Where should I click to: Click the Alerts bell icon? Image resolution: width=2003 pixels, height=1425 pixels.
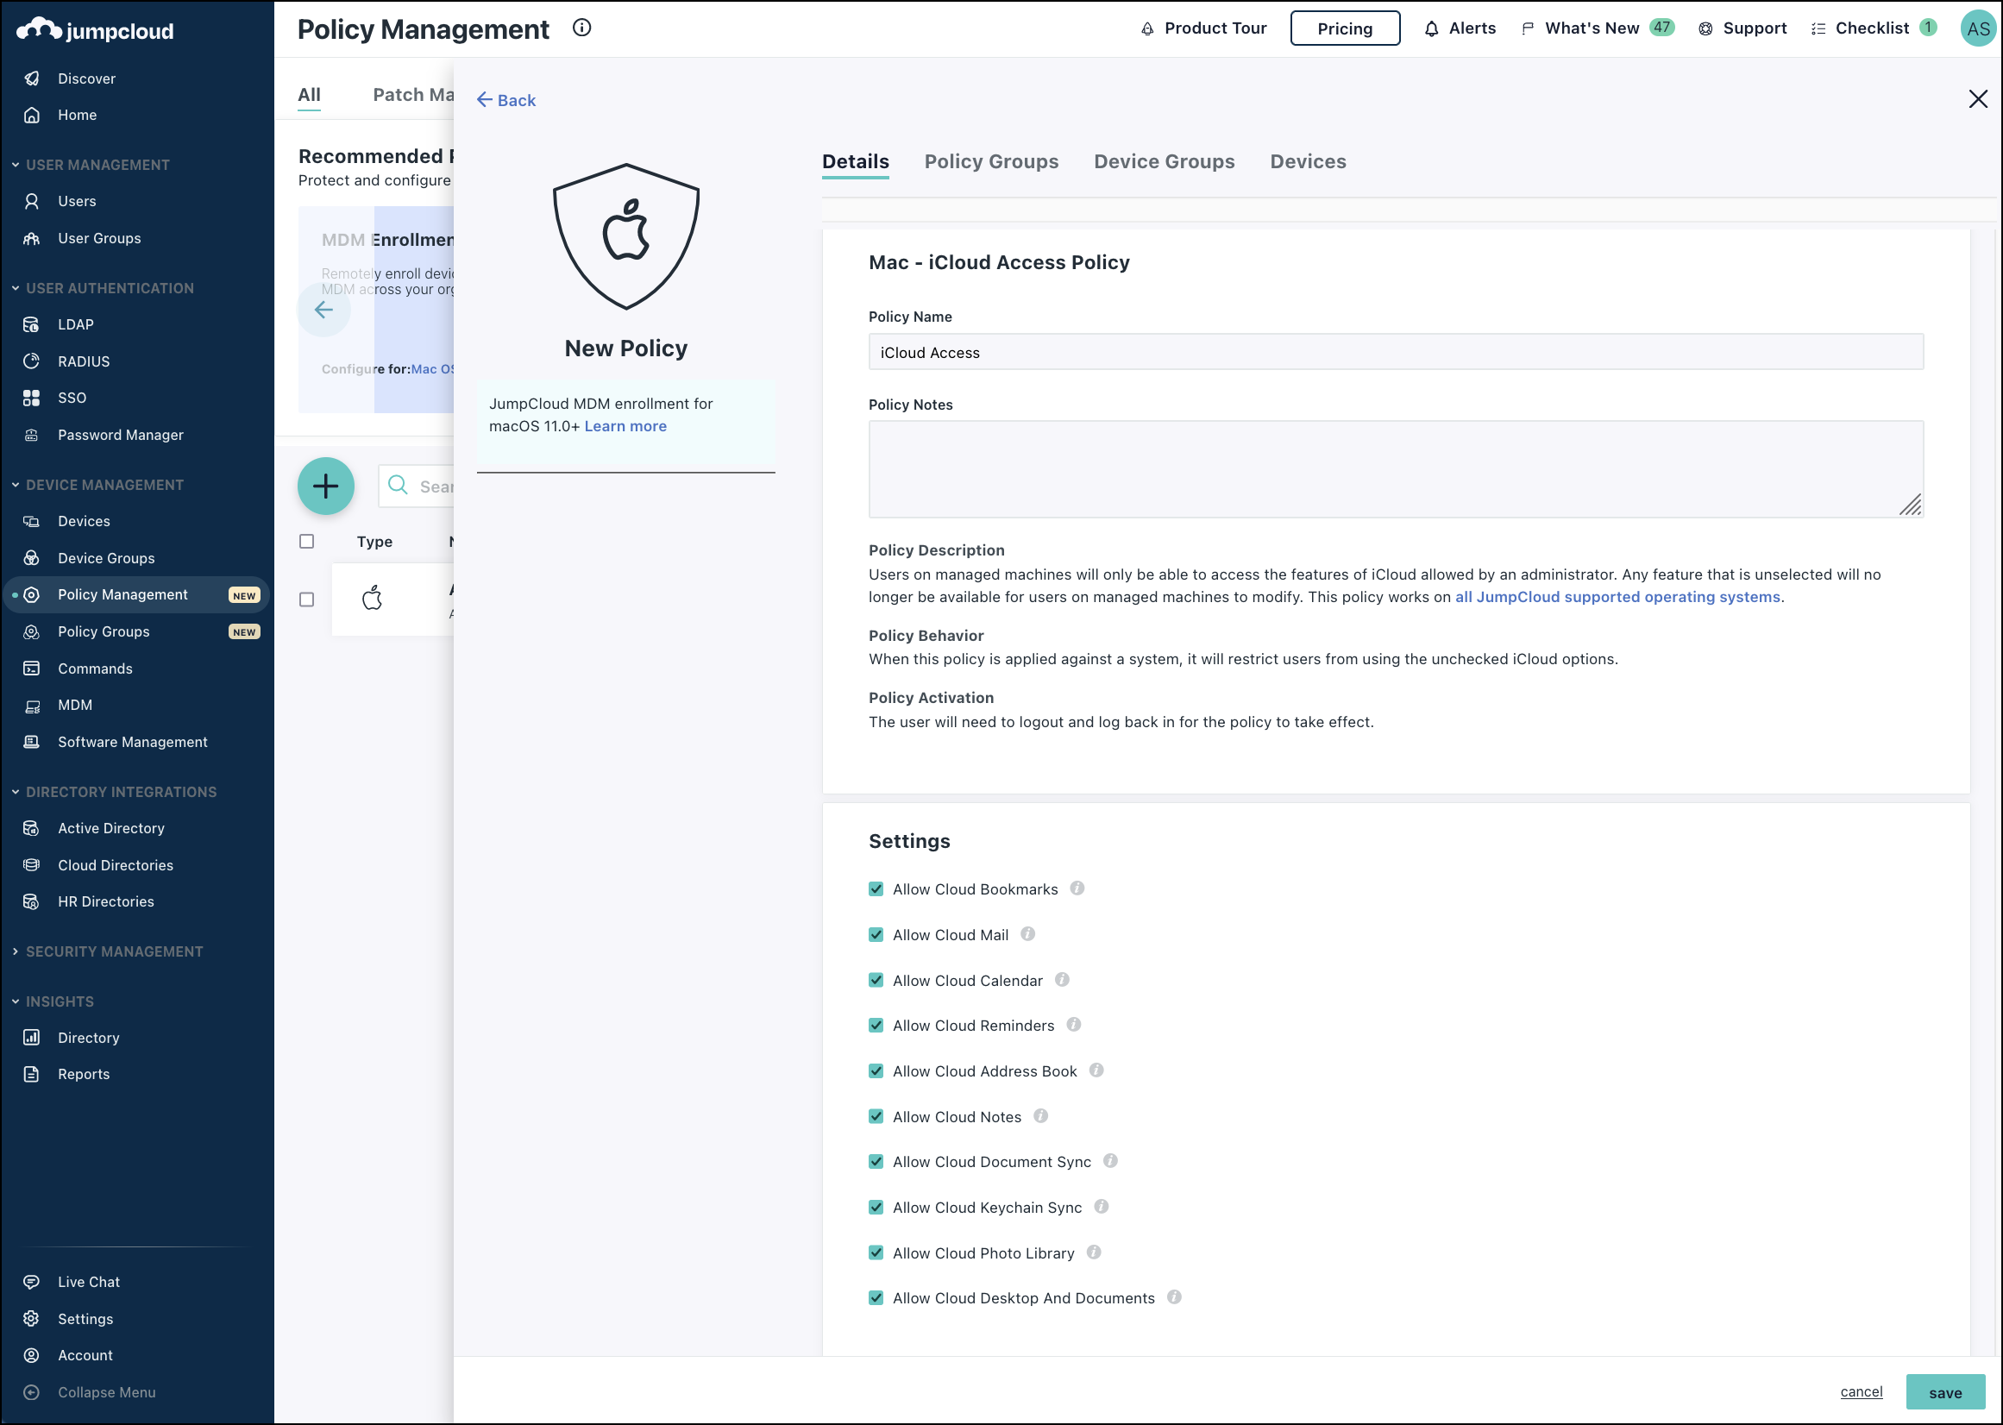(1431, 29)
